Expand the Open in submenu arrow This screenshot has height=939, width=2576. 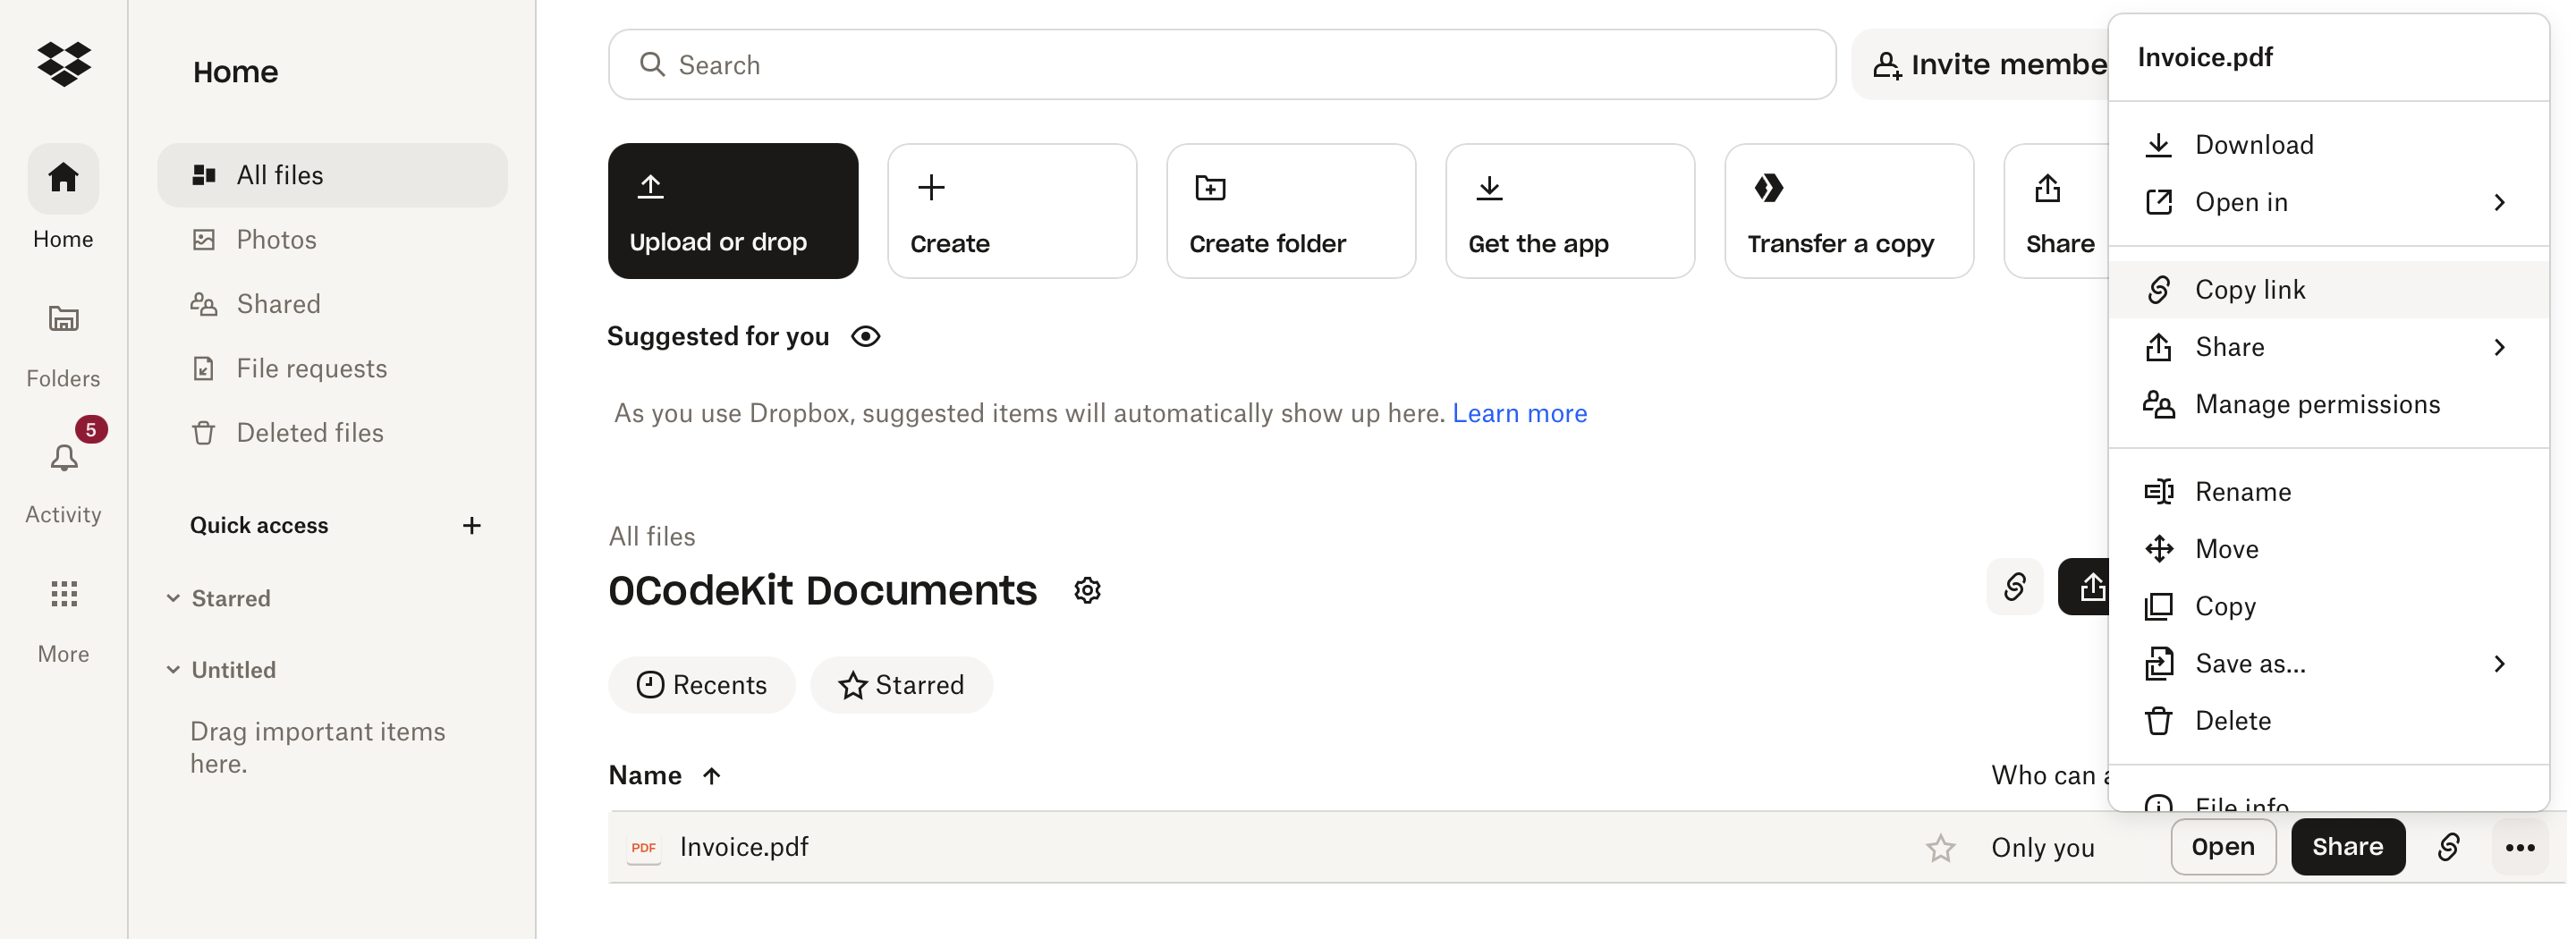[2498, 202]
